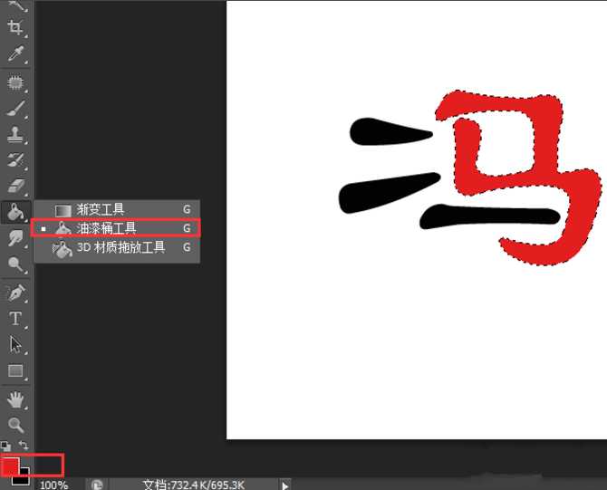Expand the status bar document info arrow
607x490 pixels.
[286, 485]
